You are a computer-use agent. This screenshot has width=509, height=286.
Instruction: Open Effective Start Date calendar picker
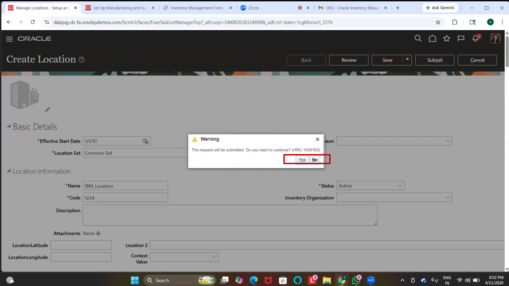tap(145, 141)
